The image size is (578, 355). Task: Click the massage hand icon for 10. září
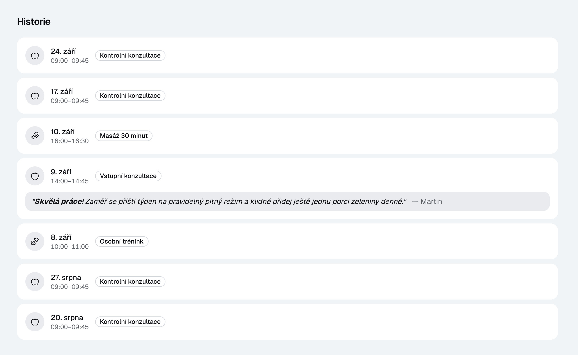35,136
